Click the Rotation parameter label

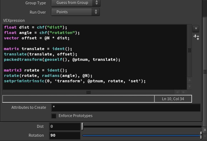click(36, 135)
